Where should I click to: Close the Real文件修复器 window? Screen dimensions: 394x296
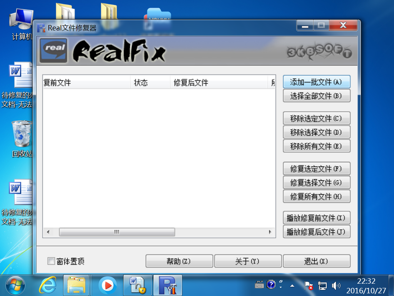pos(343,25)
